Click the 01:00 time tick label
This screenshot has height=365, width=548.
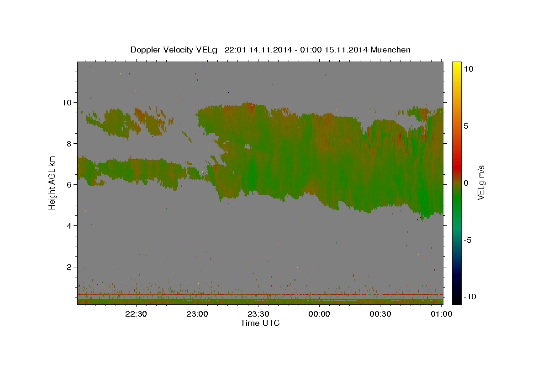click(441, 314)
